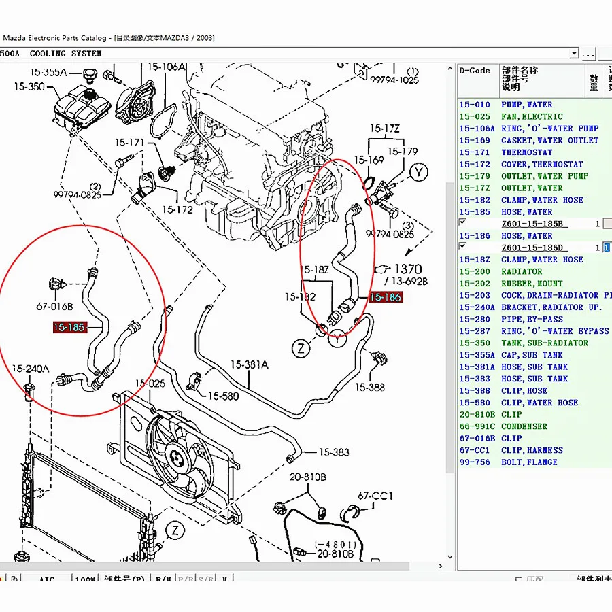612x612 pixels.
Task: Click the 67-CC1 callout label in the diagram
Action: click(375, 496)
